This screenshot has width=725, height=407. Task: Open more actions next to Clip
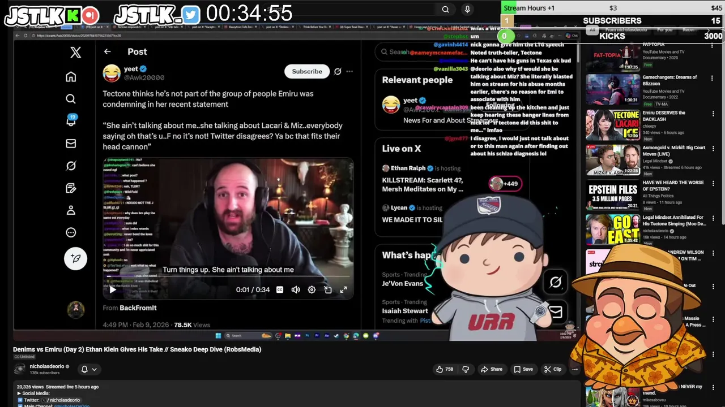click(x=574, y=369)
